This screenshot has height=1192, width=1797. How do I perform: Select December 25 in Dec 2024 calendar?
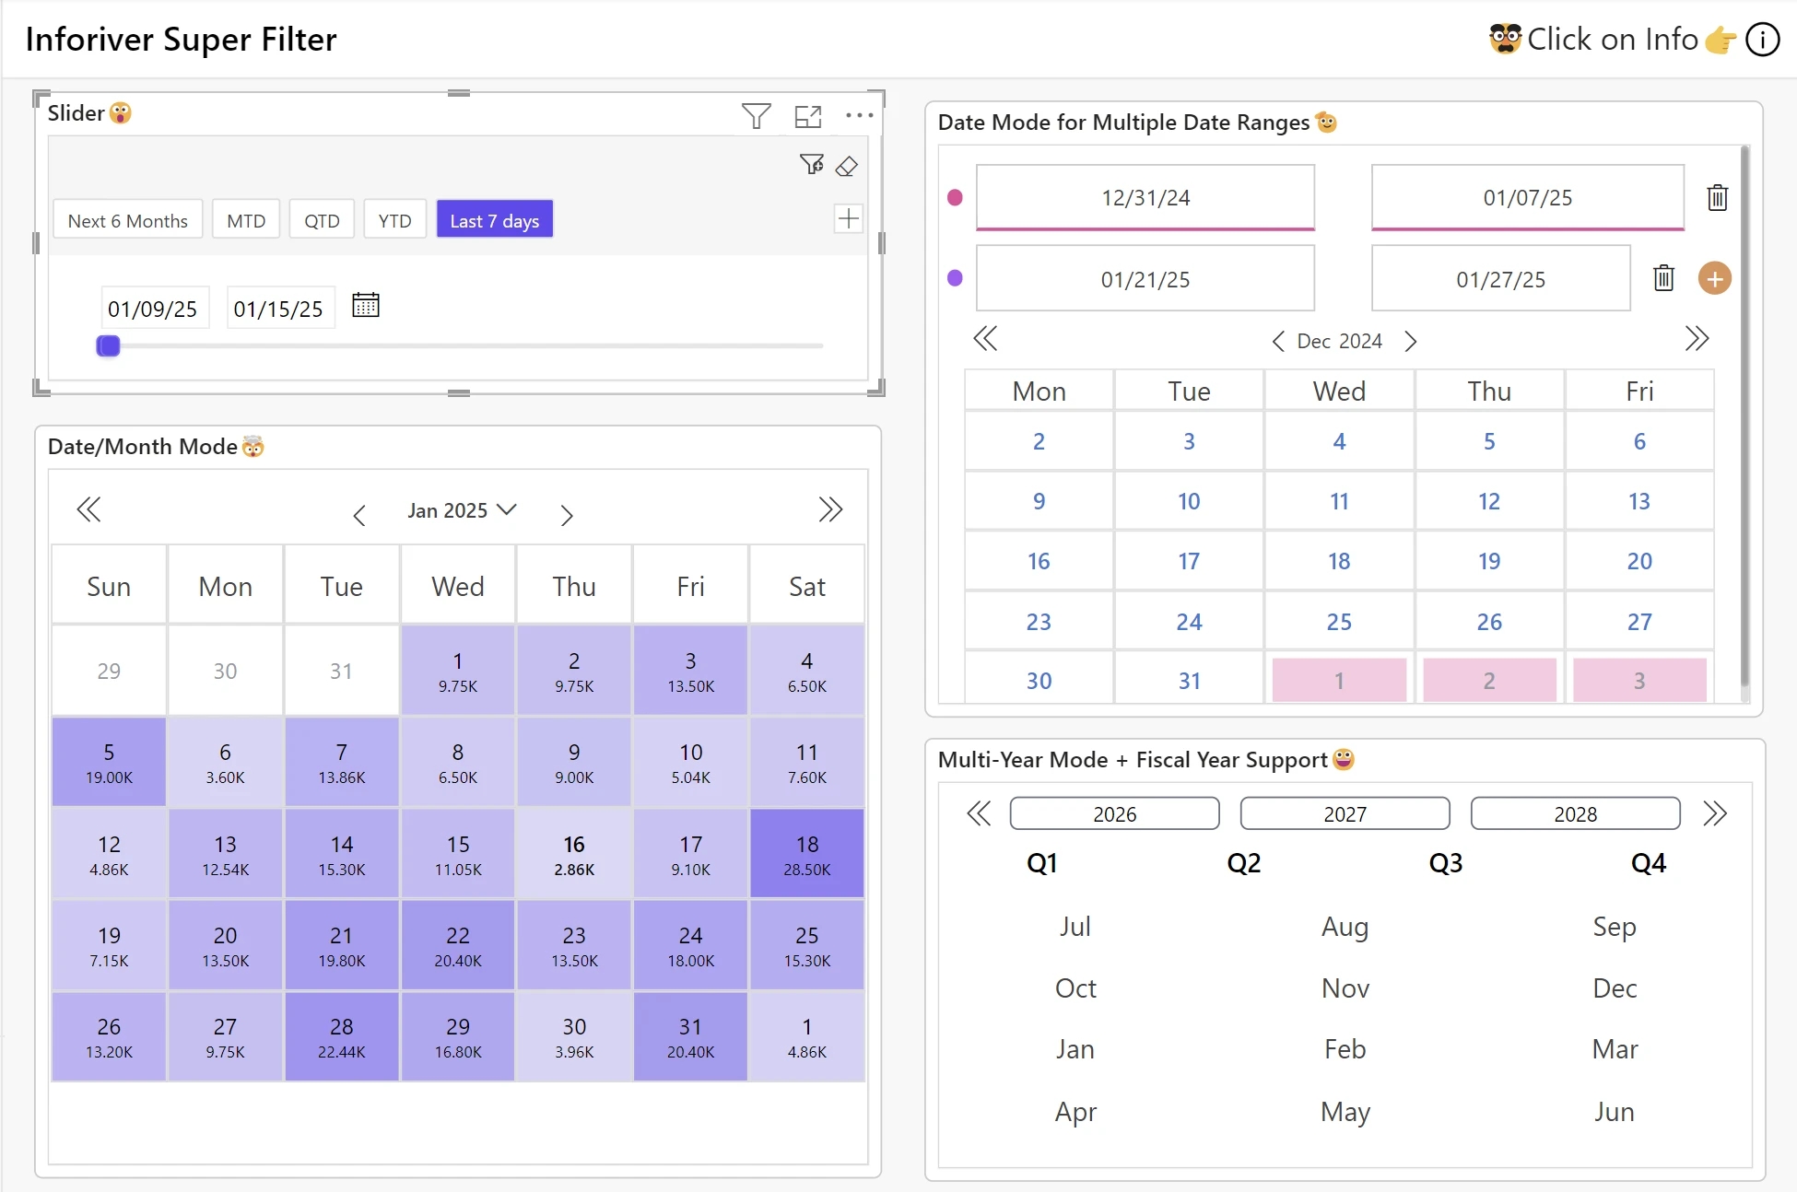pos(1339,622)
